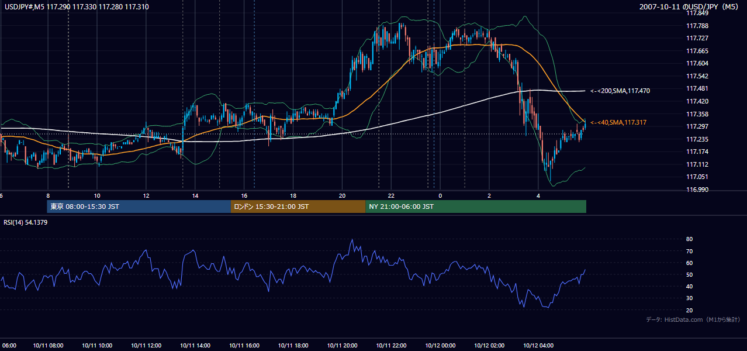Image resolution: width=747 pixels, height=351 pixels.
Task: Click price scale value 117.051
Action: [x=696, y=177]
